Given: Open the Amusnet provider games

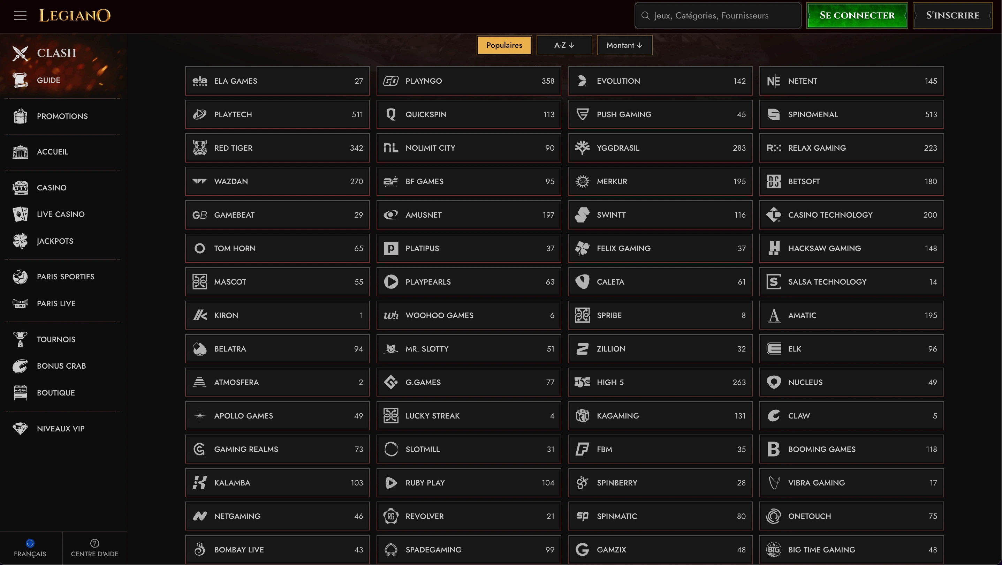Looking at the screenshot, I should pyautogui.click(x=469, y=215).
